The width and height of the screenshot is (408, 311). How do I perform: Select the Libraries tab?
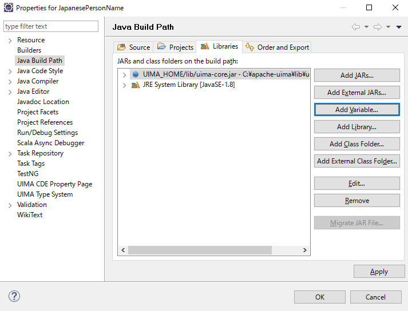tap(219, 46)
